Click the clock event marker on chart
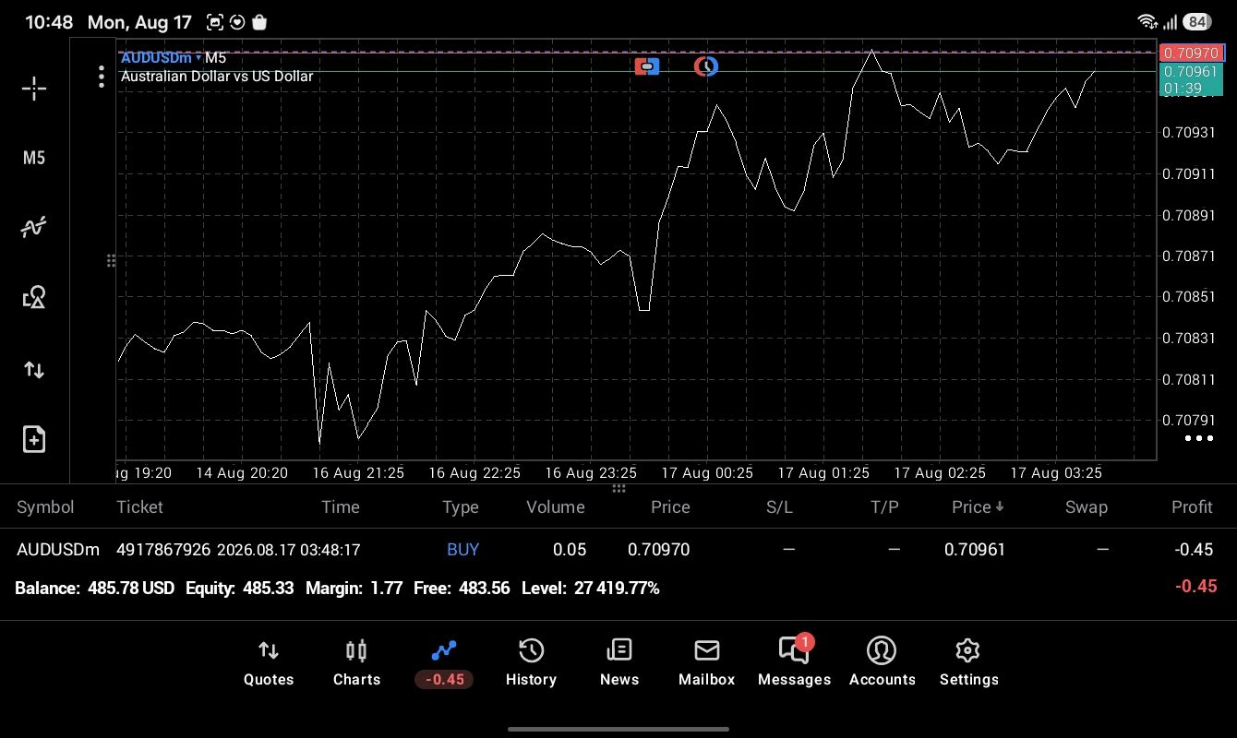This screenshot has height=738, width=1237. pyautogui.click(x=706, y=66)
